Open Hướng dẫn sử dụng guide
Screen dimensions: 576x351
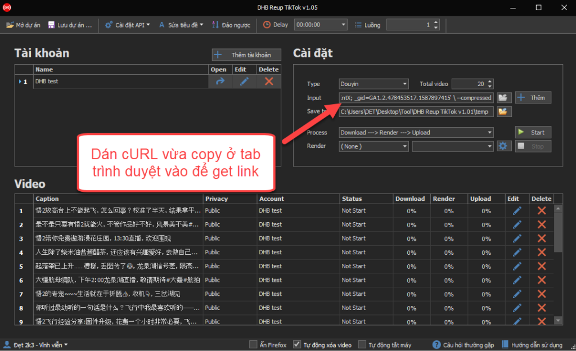click(x=532, y=345)
